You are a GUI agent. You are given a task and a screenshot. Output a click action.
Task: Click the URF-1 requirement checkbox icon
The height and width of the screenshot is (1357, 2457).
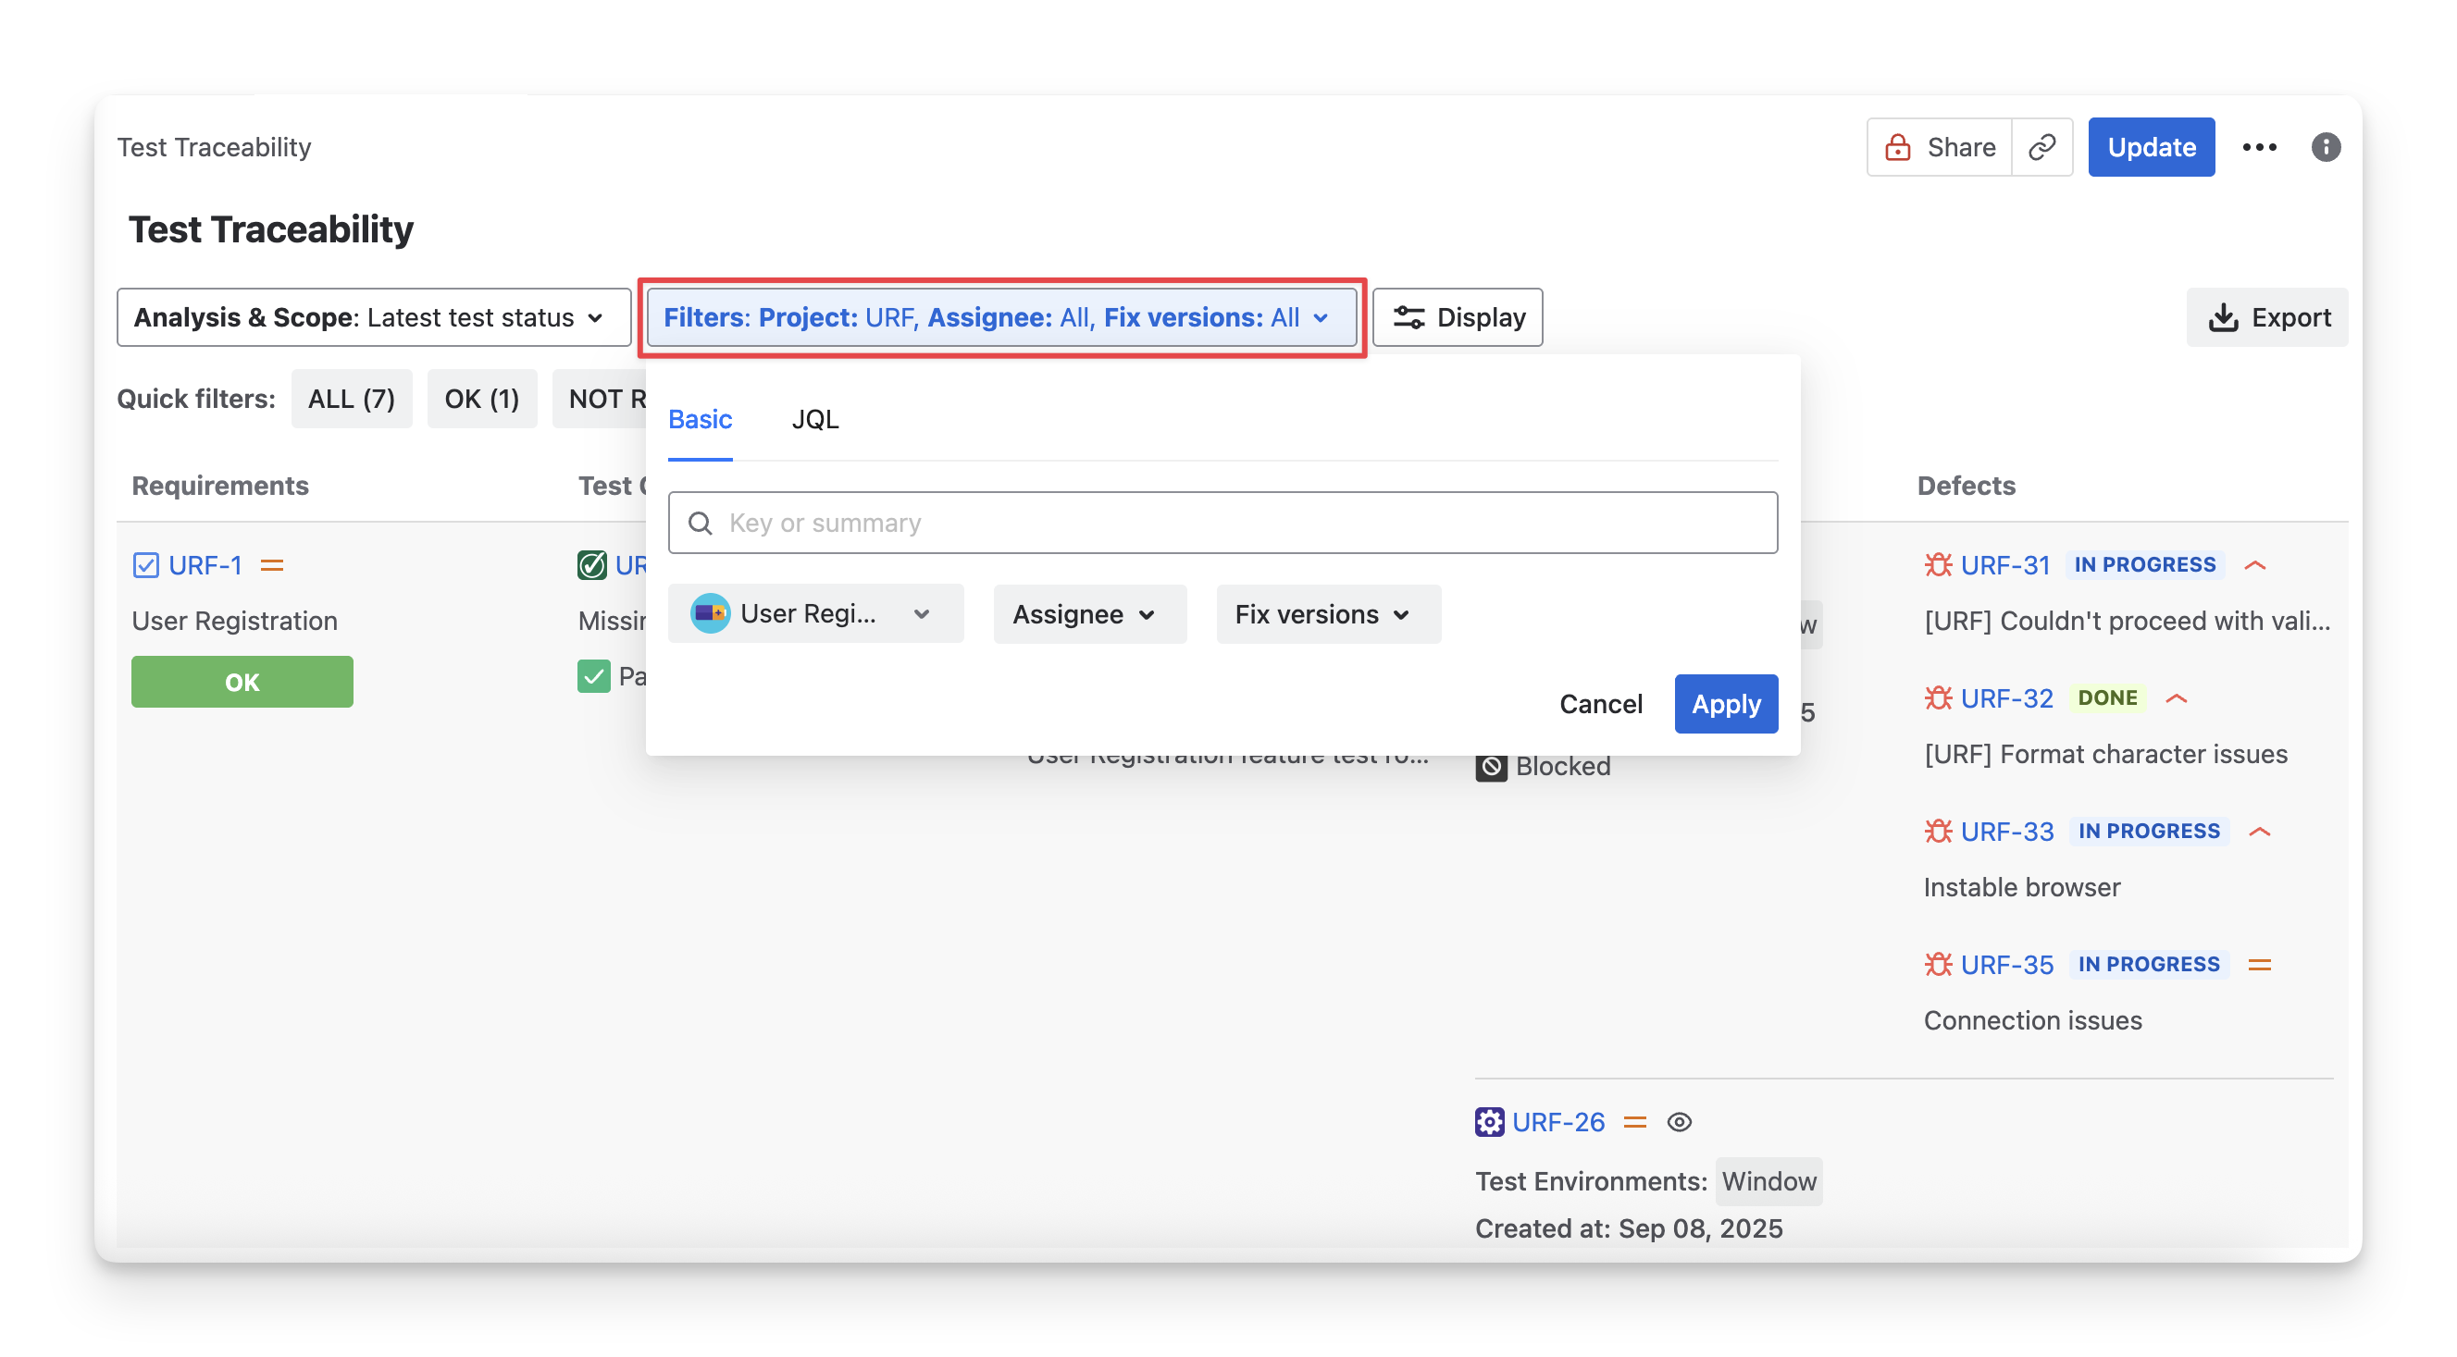(146, 564)
